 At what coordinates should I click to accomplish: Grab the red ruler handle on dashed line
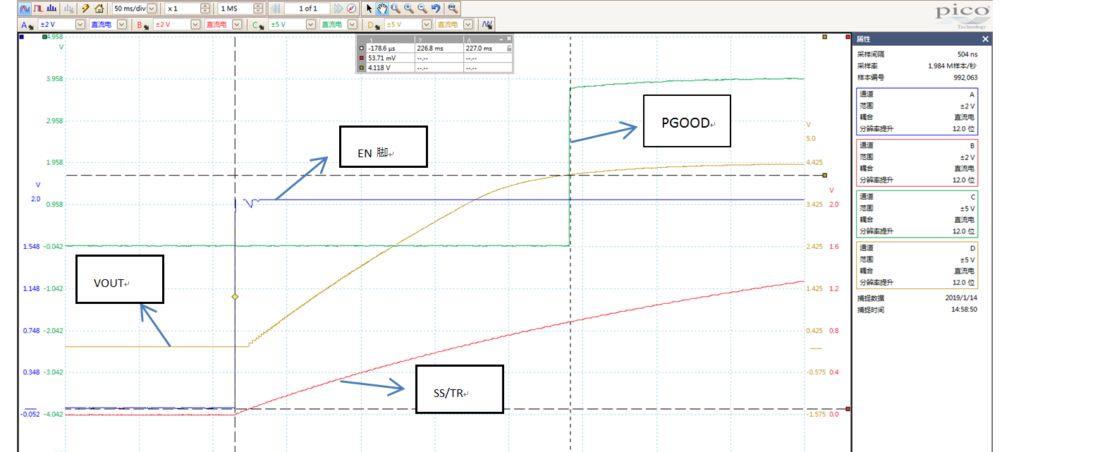click(x=848, y=409)
